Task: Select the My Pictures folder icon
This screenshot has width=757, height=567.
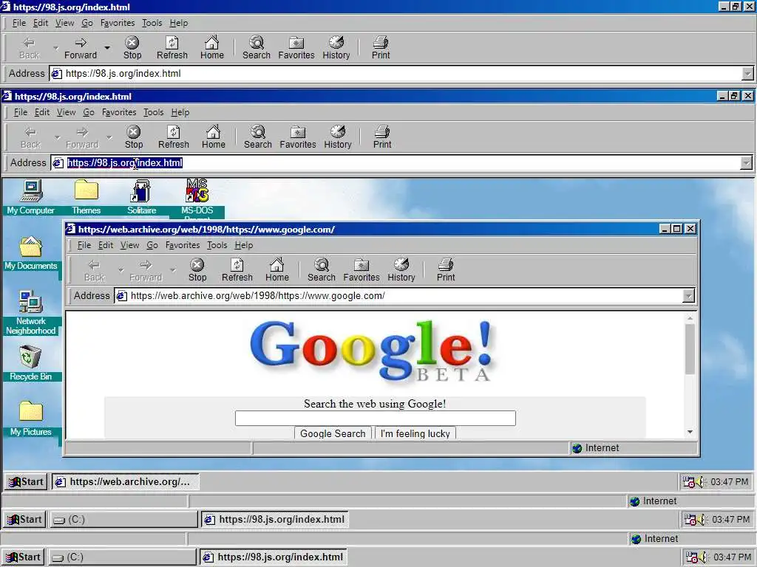Action: point(31,418)
